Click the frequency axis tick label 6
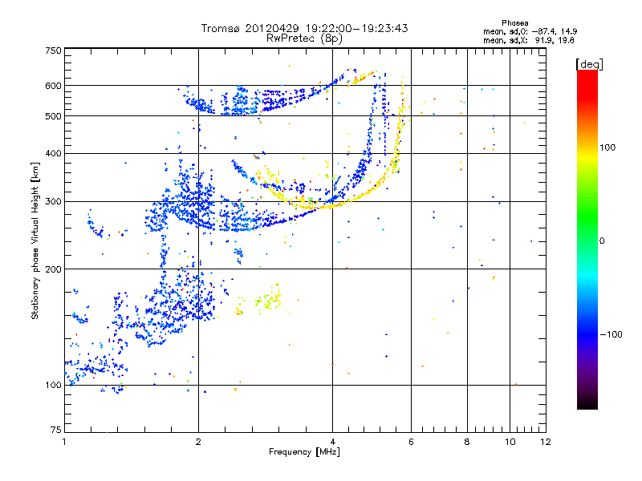 point(411,442)
